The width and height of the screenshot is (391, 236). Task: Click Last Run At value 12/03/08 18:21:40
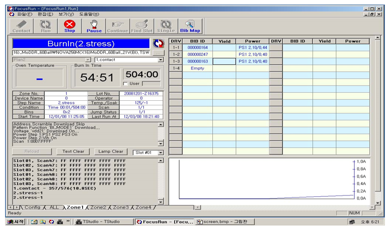pyautogui.click(x=141, y=116)
